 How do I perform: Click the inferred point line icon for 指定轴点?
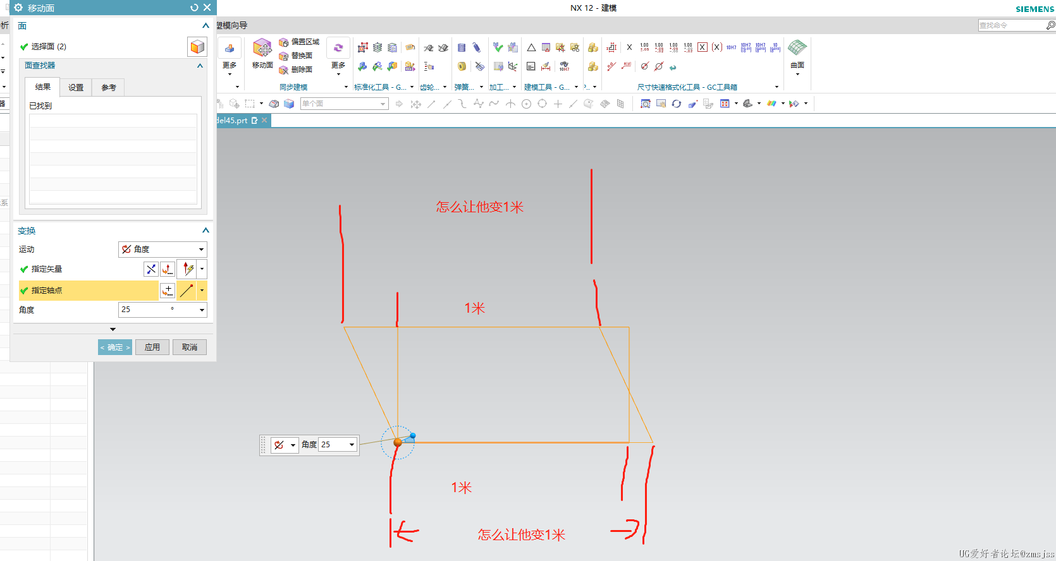[x=187, y=291]
